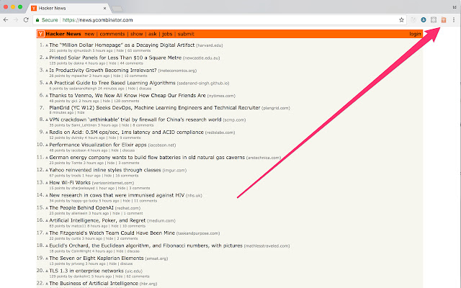The width and height of the screenshot is (461, 288).
Task: Upvote Is Productivity Growth Becoming Irrelevant
Action: point(46,71)
